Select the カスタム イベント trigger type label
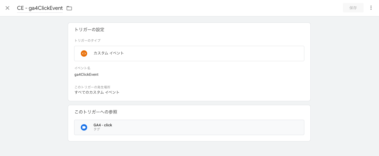 point(109,53)
